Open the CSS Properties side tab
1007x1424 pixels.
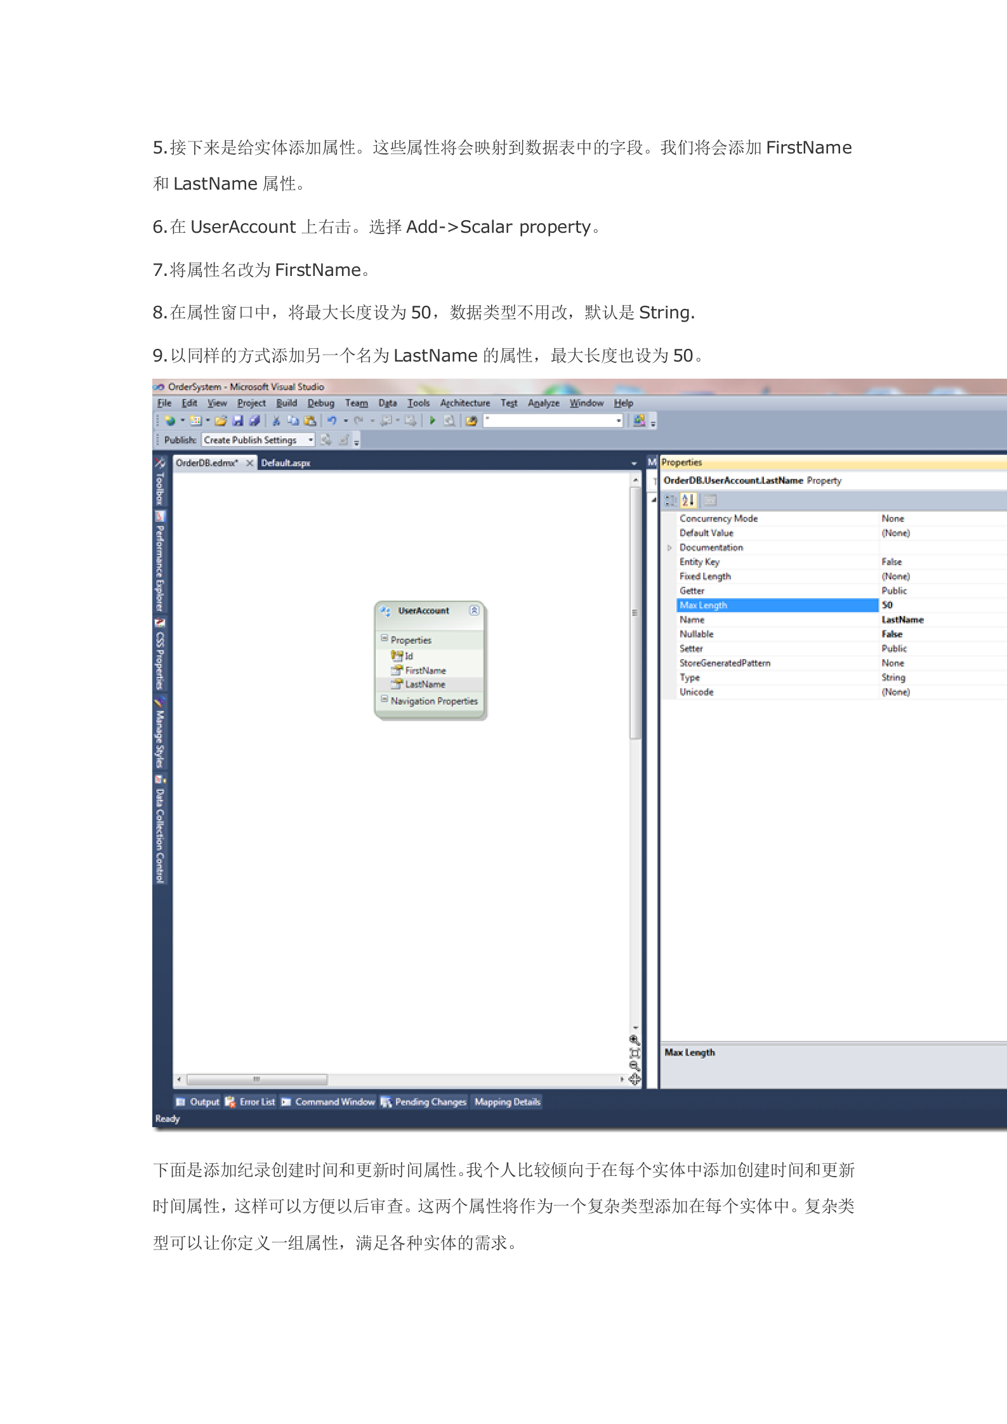tap(160, 654)
